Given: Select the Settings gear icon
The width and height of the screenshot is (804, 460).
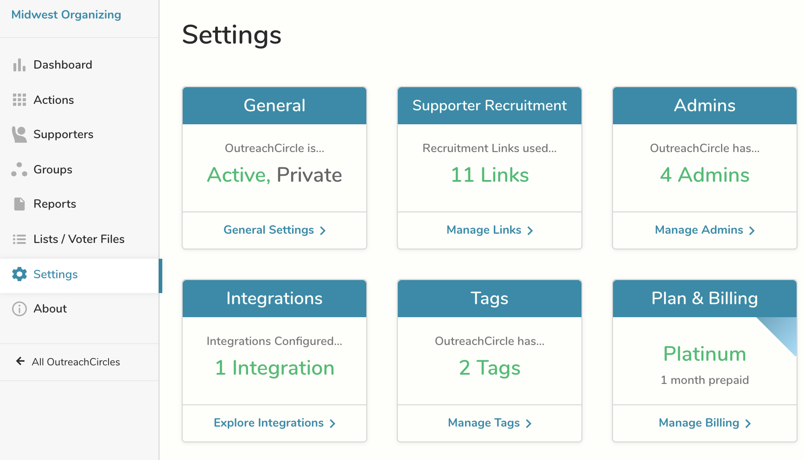Looking at the screenshot, I should coord(19,274).
